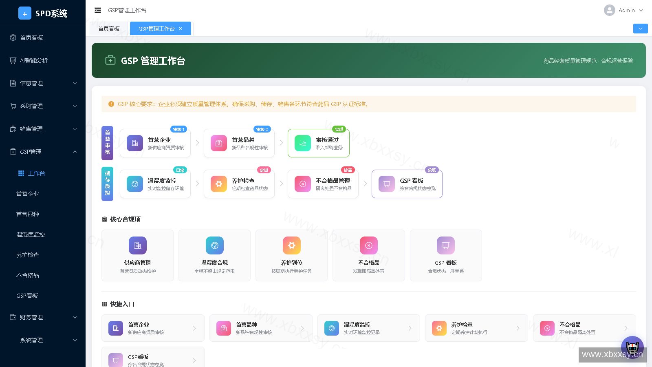Open 首营企业 quick entry link
The image size is (652, 367).
coord(153,328)
